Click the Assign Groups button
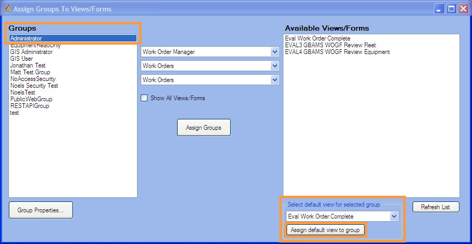472x244 pixels. click(204, 128)
